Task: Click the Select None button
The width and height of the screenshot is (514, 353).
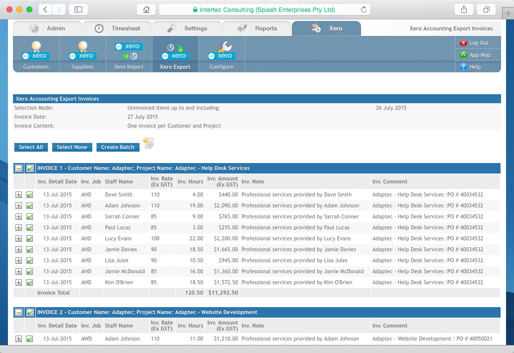Action: pos(72,147)
